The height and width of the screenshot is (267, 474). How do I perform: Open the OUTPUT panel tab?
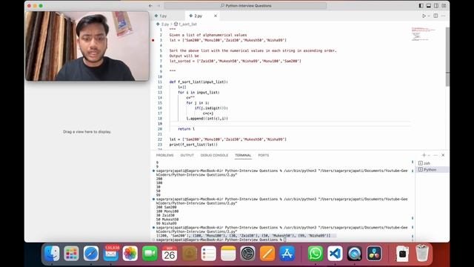point(187,155)
